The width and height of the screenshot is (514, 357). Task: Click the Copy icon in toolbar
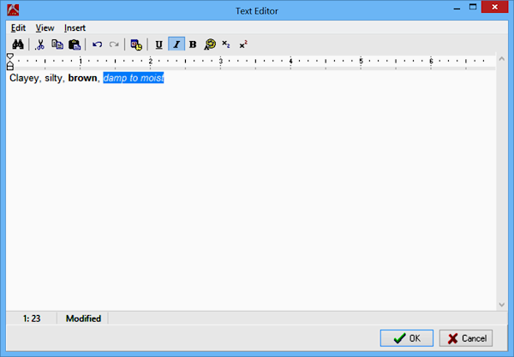pos(57,45)
